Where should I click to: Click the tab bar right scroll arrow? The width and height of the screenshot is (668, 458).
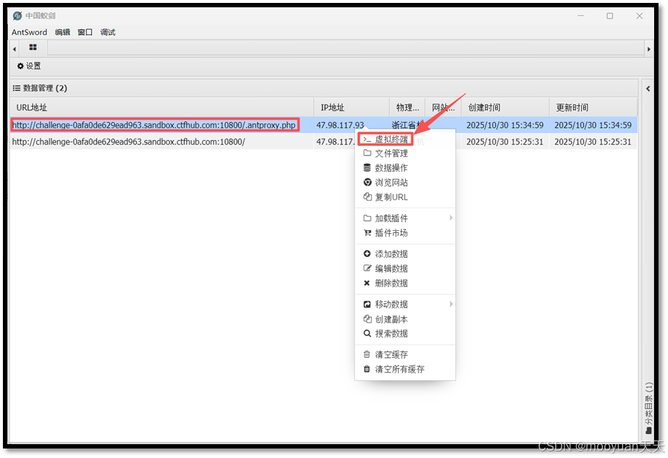649,49
